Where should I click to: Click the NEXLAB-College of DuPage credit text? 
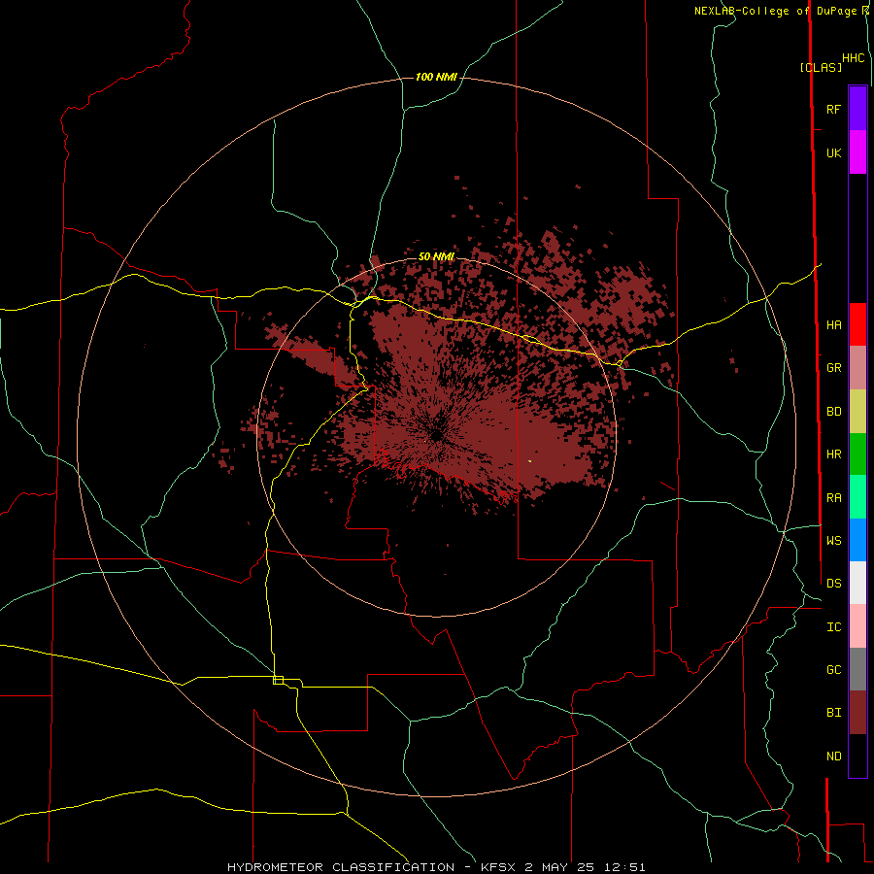pyautogui.click(x=775, y=11)
